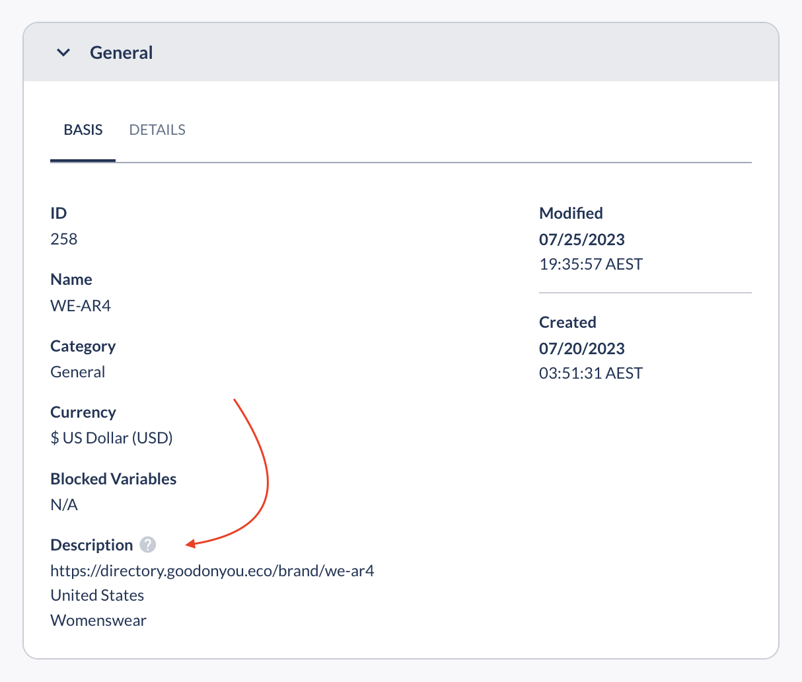Click the Description field label
This screenshot has width=802, height=682.
[92, 545]
